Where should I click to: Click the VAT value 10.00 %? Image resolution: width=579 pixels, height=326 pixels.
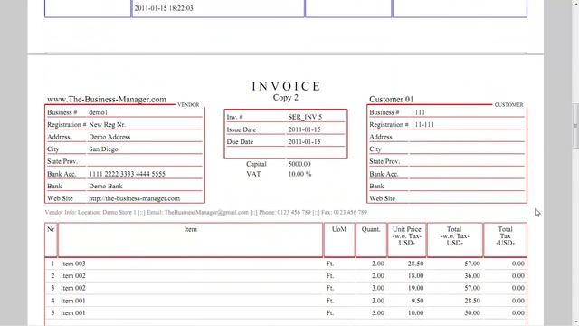pos(299,174)
